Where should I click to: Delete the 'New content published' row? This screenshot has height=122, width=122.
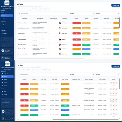114,114
